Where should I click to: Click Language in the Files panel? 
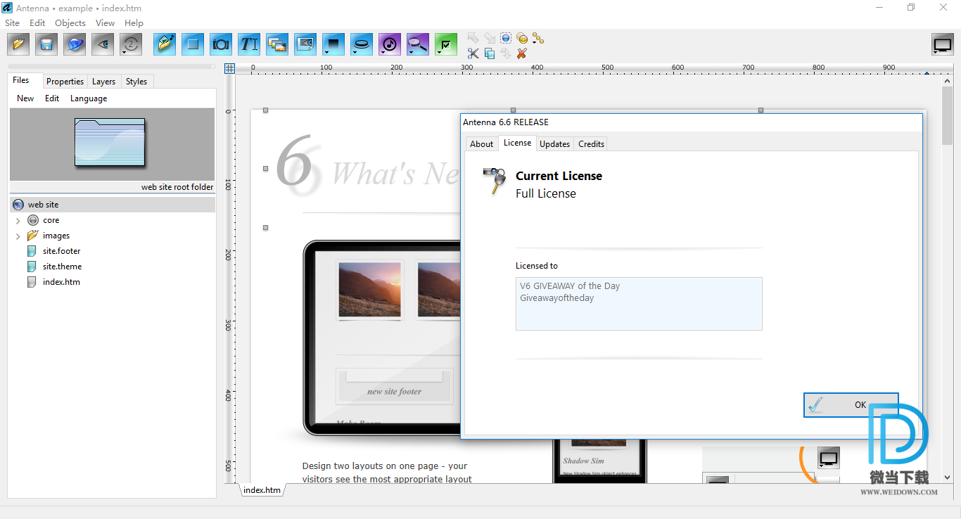[x=89, y=98]
